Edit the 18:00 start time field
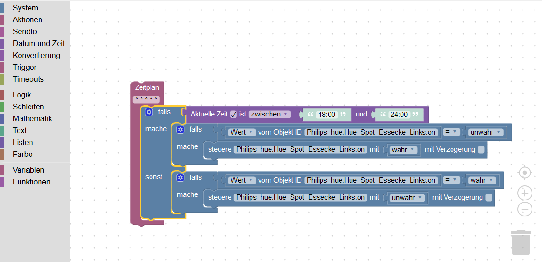 [327, 115]
